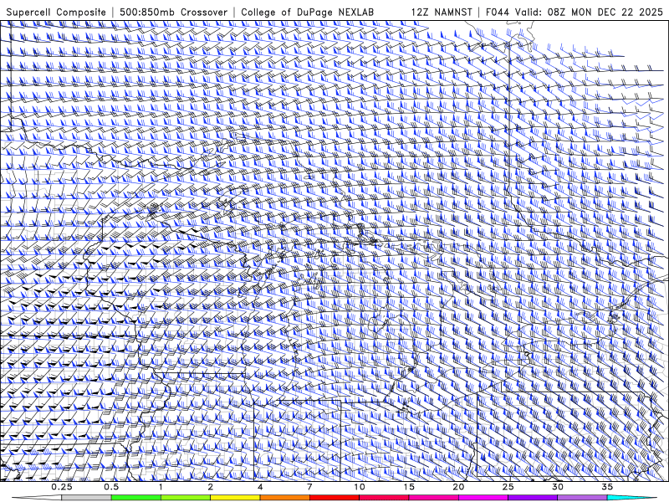Click the '35' legend value
Viewport: 669px width, 502px height.
click(x=607, y=487)
